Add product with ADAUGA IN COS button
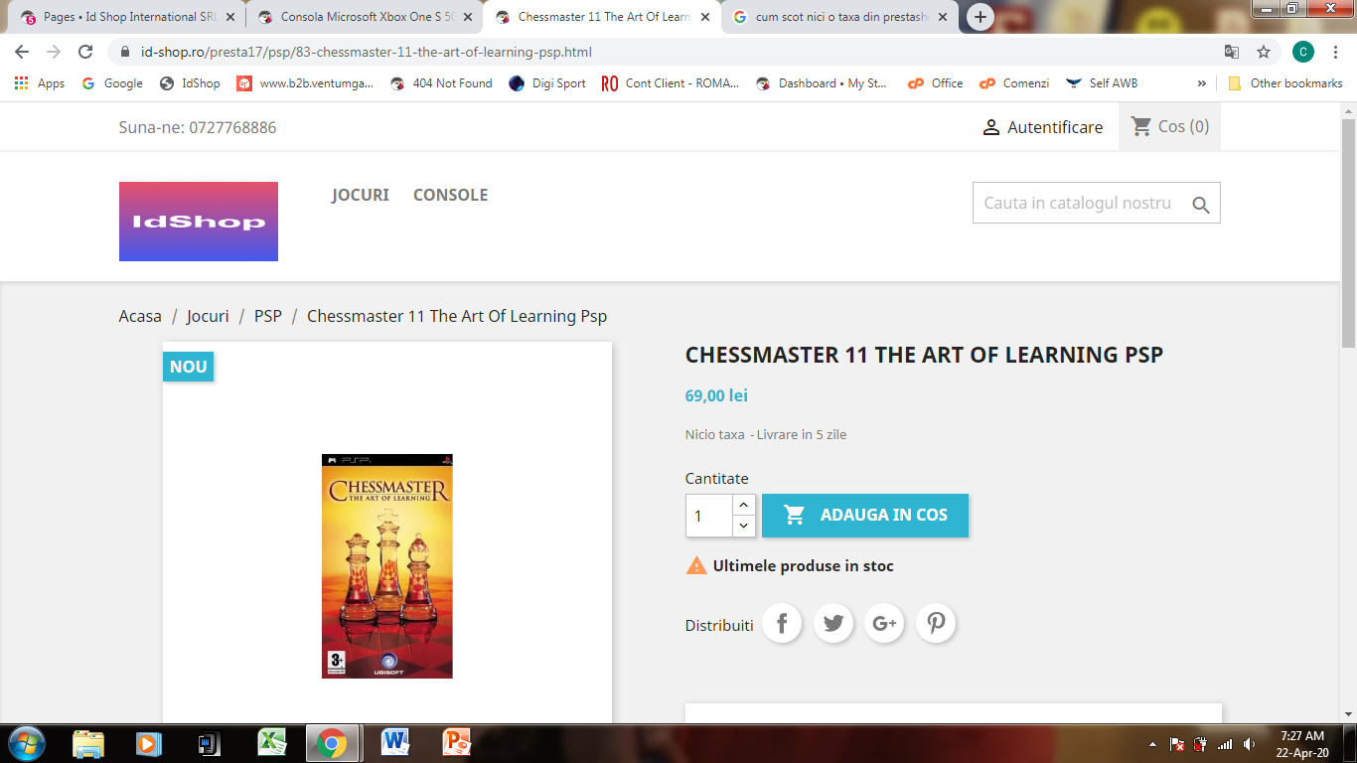The image size is (1357, 763). coord(865,516)
